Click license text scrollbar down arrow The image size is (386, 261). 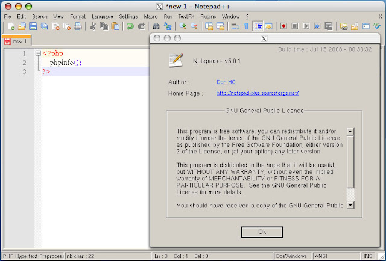[x=350, y=205]
